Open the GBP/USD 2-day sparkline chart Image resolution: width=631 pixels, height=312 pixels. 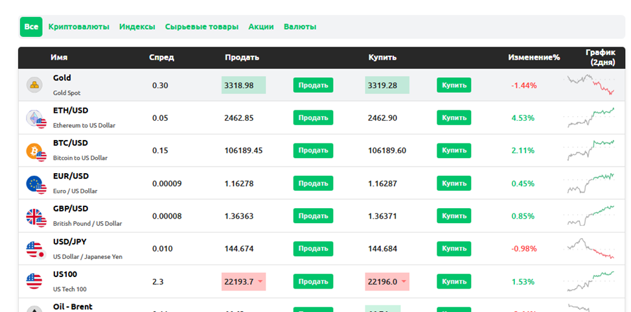[x=590, y=215]
